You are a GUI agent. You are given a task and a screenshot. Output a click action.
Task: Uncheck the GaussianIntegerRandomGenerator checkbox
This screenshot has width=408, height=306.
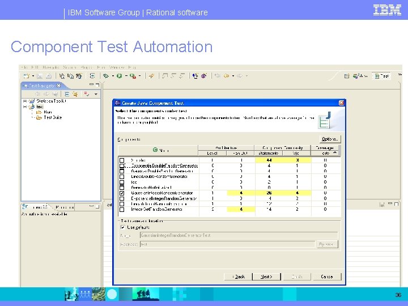click(122, 193)
